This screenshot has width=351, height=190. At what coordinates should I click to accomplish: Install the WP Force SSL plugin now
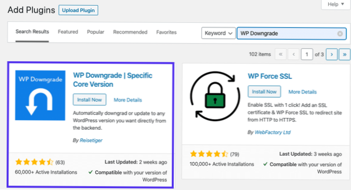[264, 92]
